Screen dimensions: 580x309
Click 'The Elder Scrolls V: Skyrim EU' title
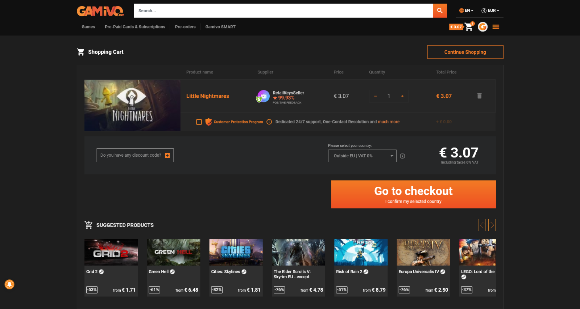[292, 274]
